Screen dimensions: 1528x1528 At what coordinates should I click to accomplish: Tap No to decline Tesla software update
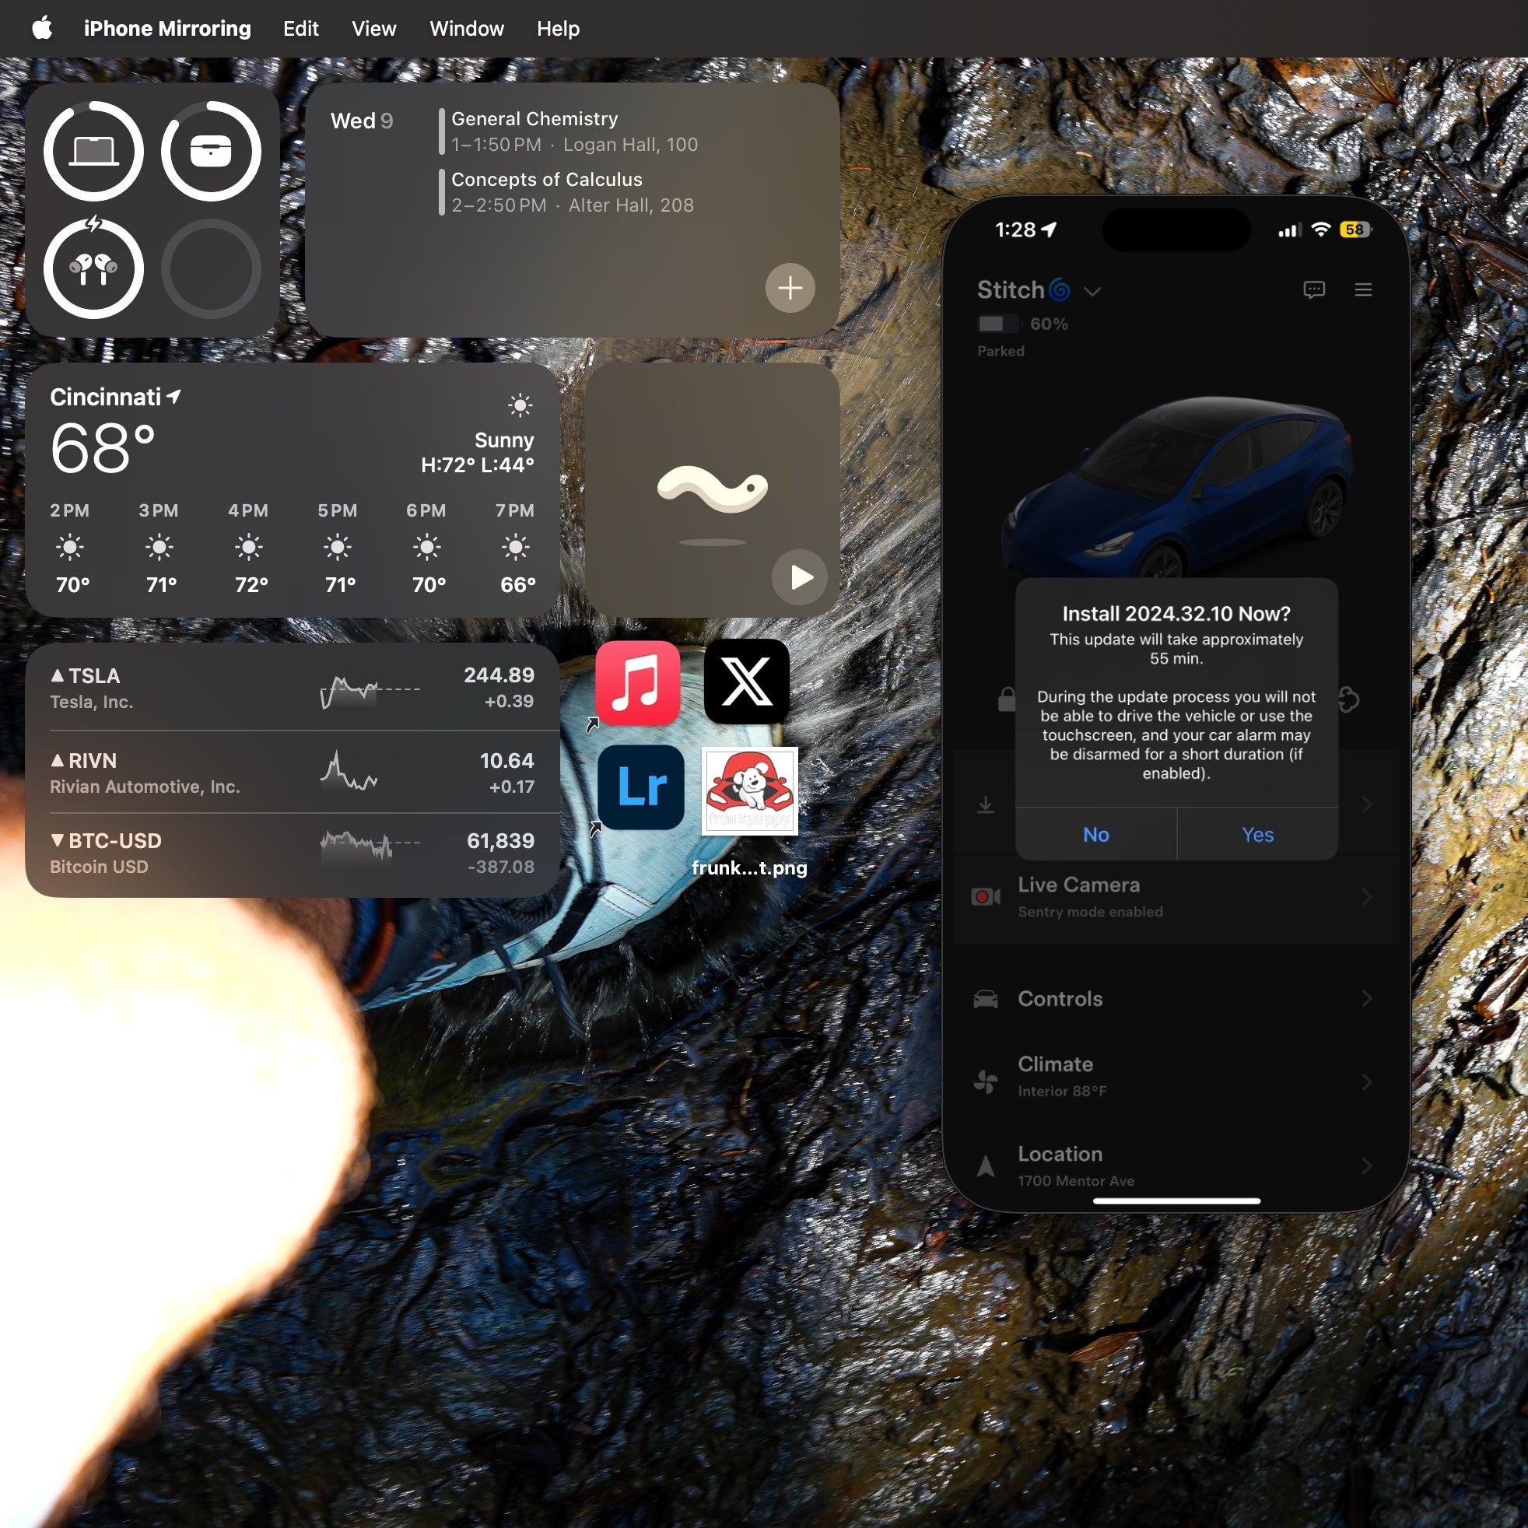pyautogui.click(x=1097, y=834)
